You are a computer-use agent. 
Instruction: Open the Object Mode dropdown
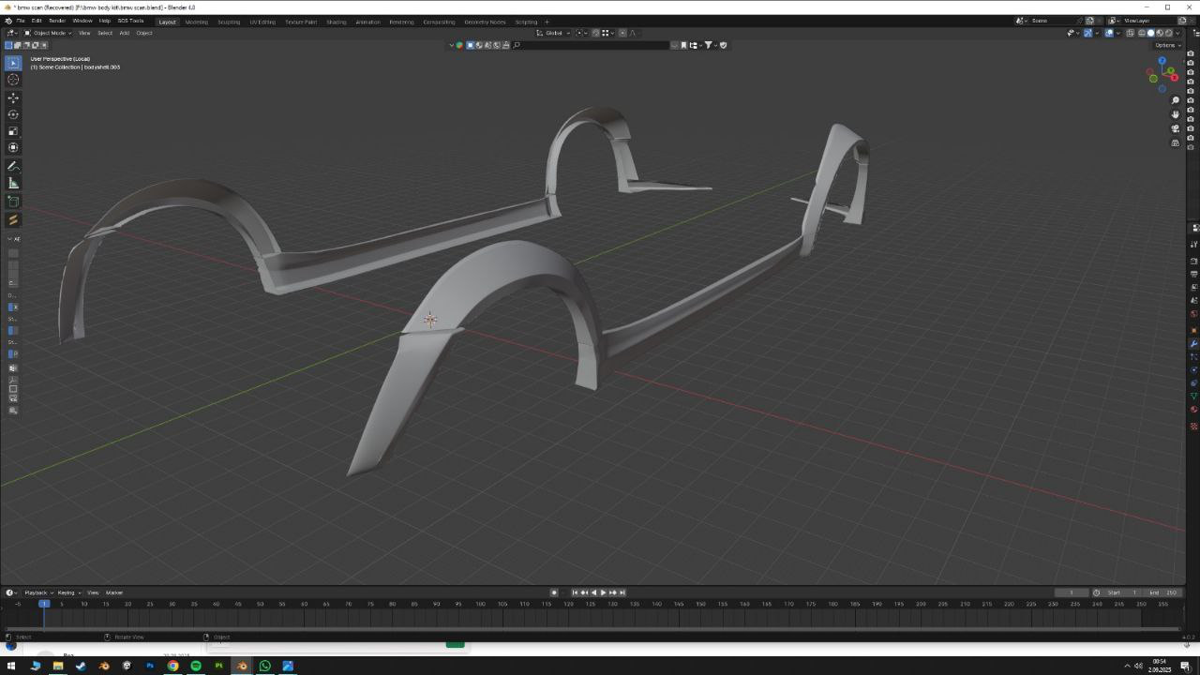49,33
